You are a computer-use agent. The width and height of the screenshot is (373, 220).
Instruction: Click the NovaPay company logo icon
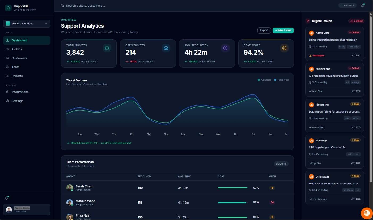(x=311, y=141)
